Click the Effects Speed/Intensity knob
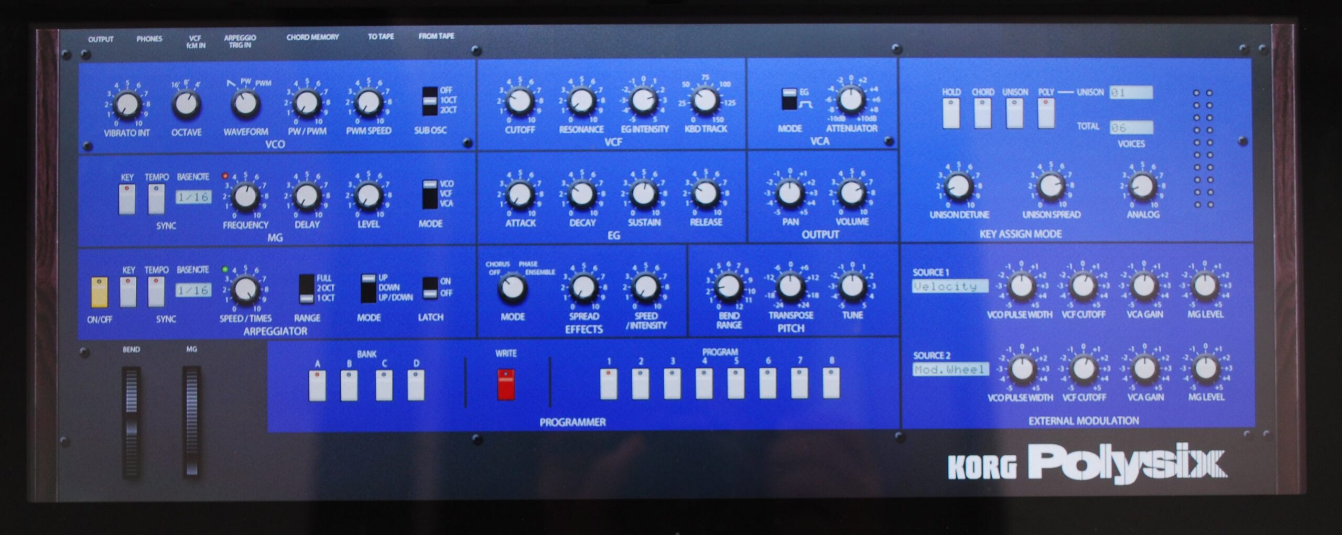 (x=645, y=287)
